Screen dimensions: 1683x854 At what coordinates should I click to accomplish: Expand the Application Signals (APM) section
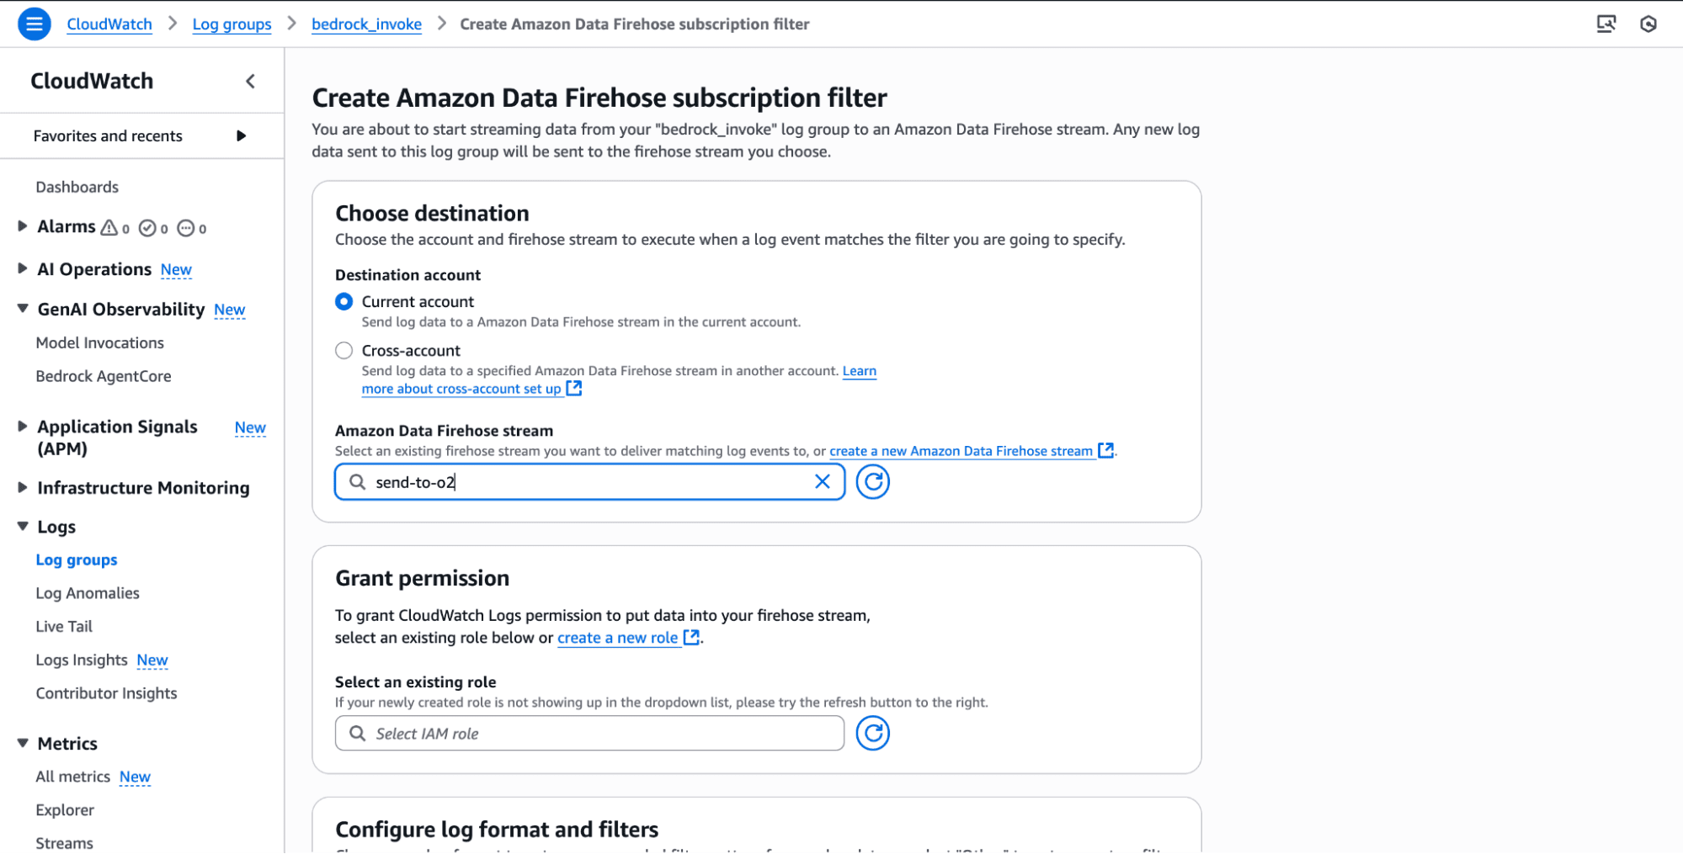tap(22, 427)
